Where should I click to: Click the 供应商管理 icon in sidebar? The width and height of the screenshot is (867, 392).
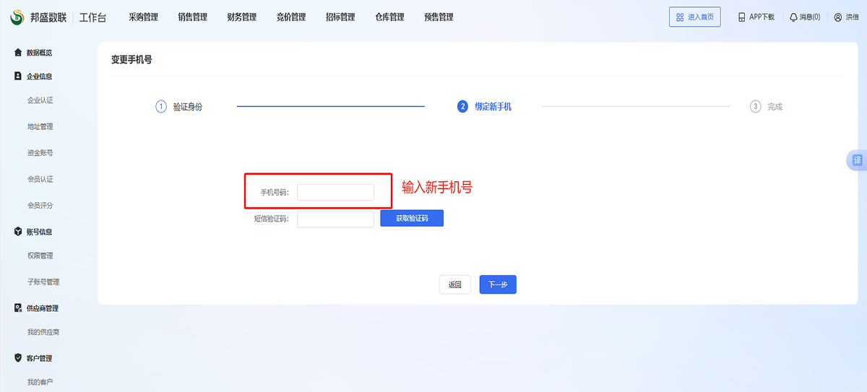point(18,308)
